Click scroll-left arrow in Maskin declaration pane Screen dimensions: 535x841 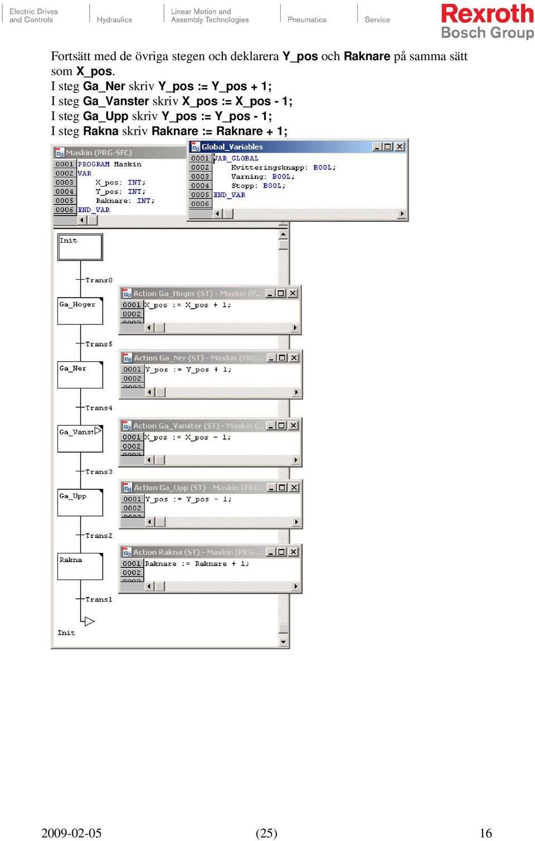click(x=82, y=220)
